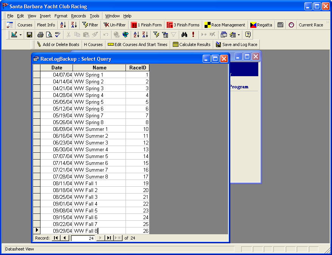Click the Copy icon
Viewport: 332px width, 255px height.
tap(77, 35)
